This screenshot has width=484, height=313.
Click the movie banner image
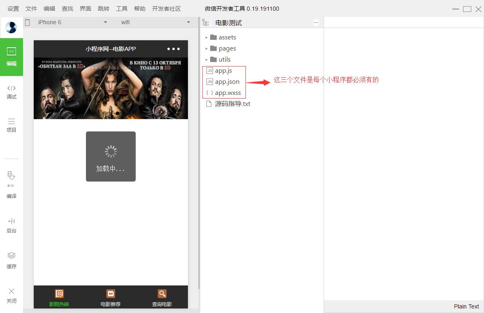111,88
